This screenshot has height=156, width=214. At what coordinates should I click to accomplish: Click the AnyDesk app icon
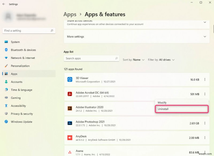[x=70, y=138]
